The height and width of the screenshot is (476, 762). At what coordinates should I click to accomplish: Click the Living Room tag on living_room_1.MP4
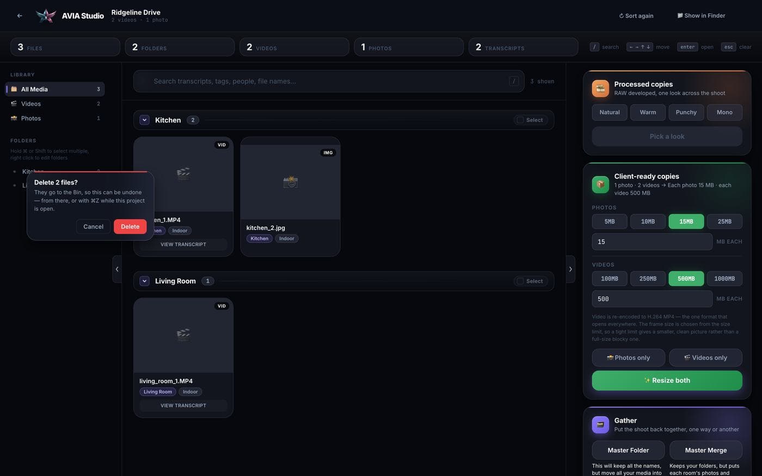tap(158, 392)
